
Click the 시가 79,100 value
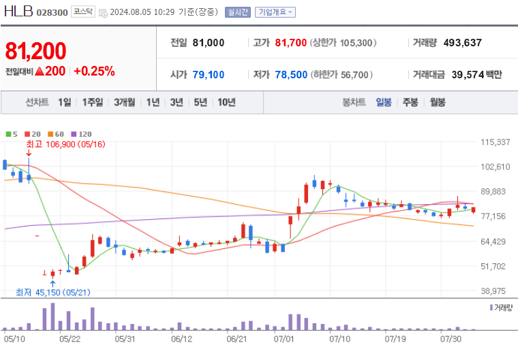point(208,75)
